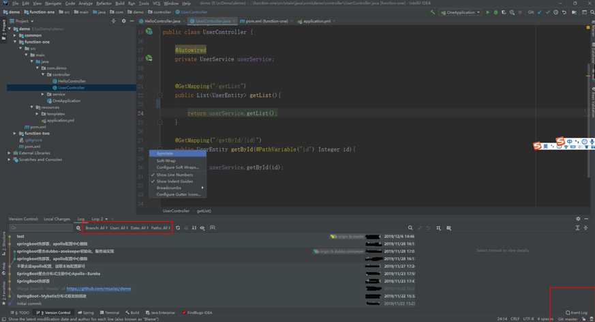The image size is (595, 322).
Task: Expand the function-two module node
Action: coord(15,133)
